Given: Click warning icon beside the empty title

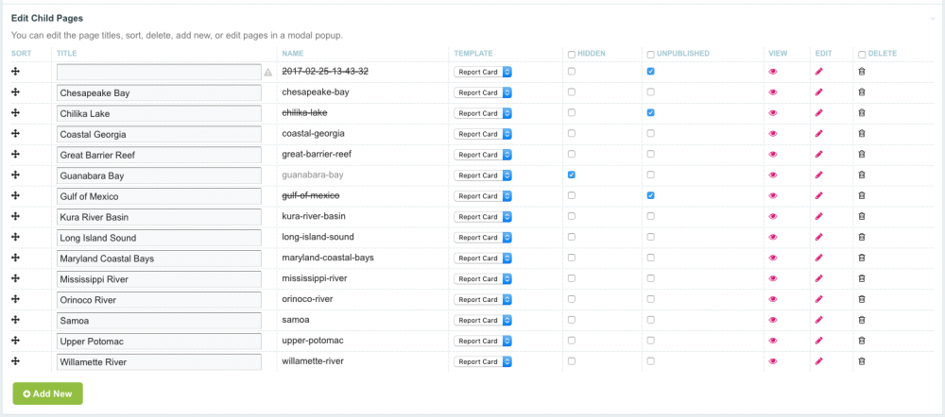Looking at the screenshot, I should click(x=268, y=73).
